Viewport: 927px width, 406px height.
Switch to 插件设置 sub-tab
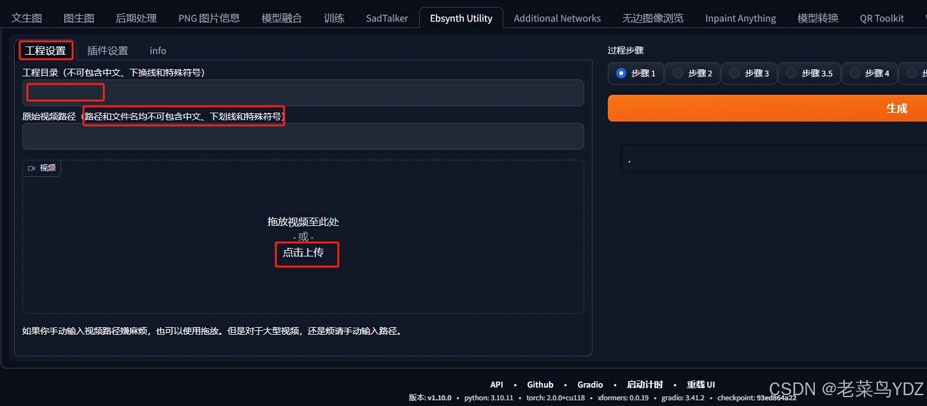click(x=108, y=50)
